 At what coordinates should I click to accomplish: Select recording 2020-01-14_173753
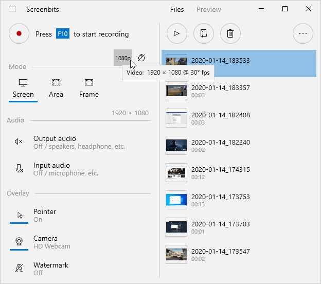(239, 200)
